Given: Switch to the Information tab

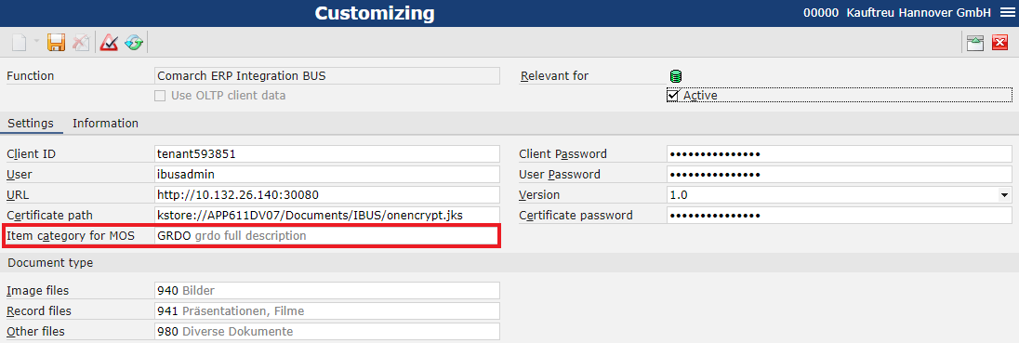Looking at the screenshot, I should pos(105,123).
